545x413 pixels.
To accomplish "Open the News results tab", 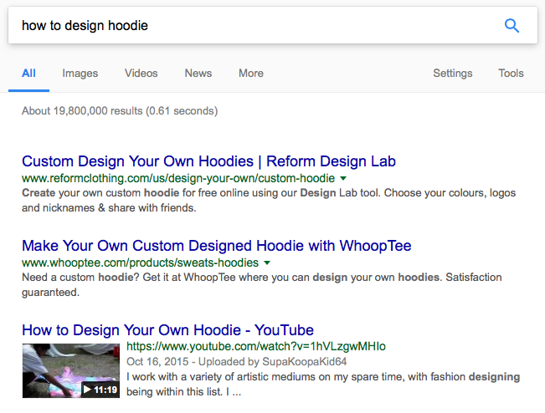I will pyautogui.click(x=198, y=74).
